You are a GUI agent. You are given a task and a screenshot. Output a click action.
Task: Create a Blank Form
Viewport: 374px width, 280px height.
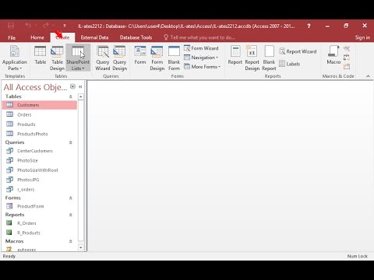tap(174, 58)
